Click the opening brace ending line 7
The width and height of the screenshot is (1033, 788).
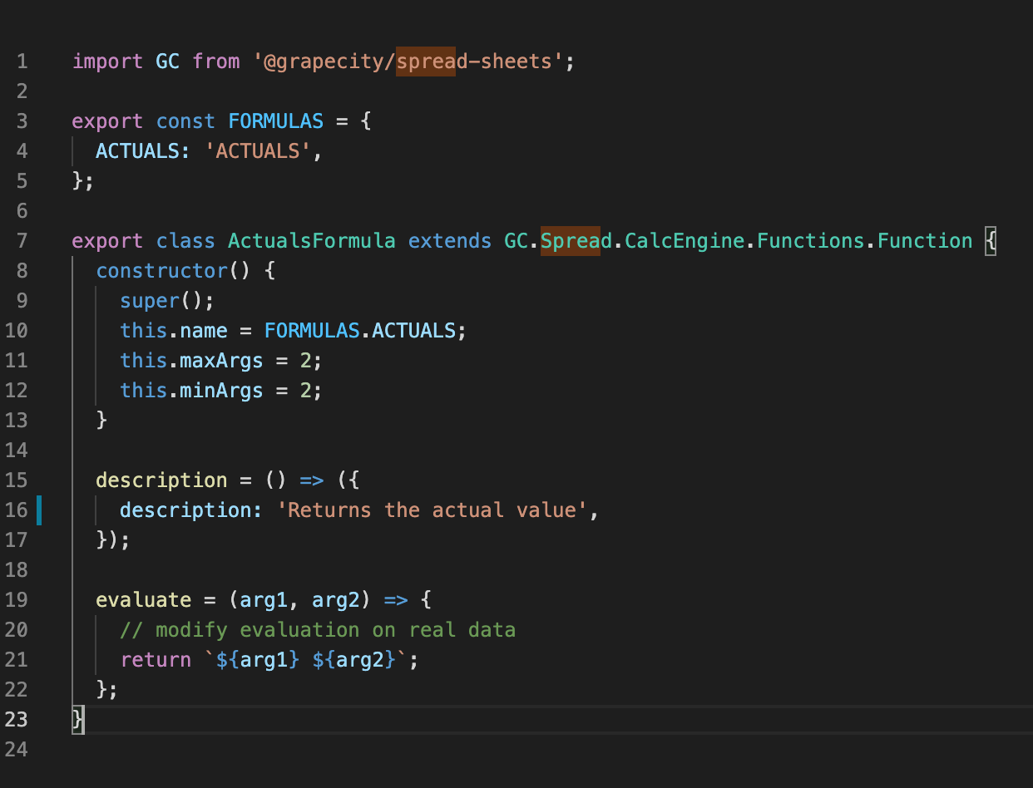point(990,240)
